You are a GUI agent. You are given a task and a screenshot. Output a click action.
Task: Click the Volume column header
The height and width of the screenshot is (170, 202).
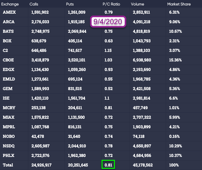point(137,4)
